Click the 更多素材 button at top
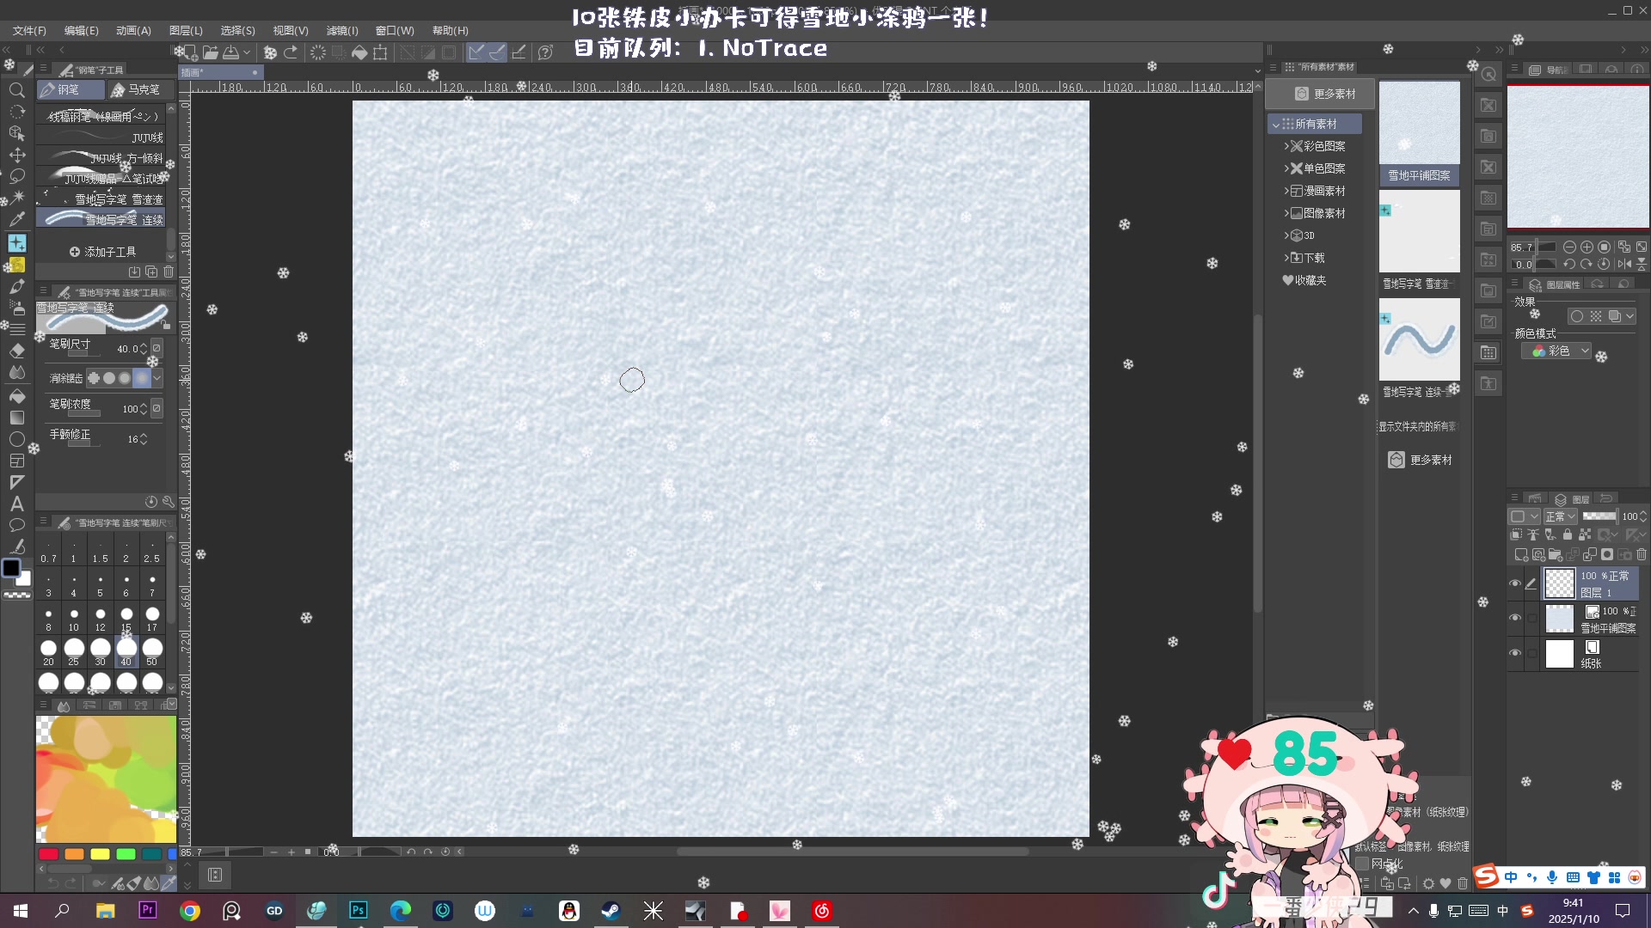1651x928 pixels. [1325, 94]
